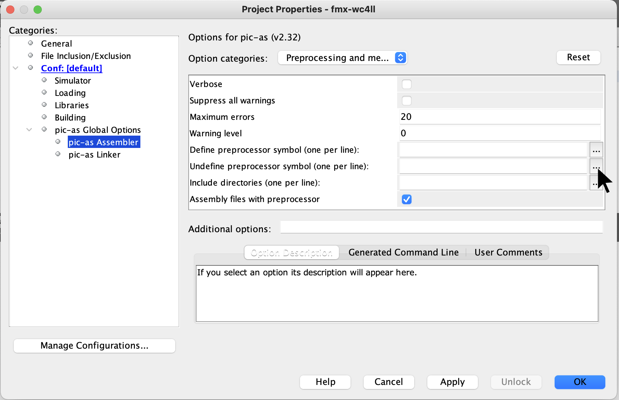Collapse pic-as Global Options node
Screen dimensions: 619x400
(29, 130)
